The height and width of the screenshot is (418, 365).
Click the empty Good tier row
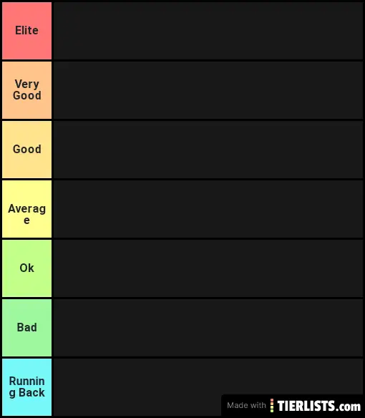pos(208,150)
